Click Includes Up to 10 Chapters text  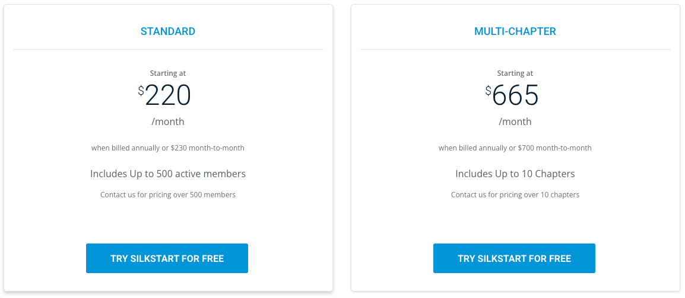click(x=515, y=174)
